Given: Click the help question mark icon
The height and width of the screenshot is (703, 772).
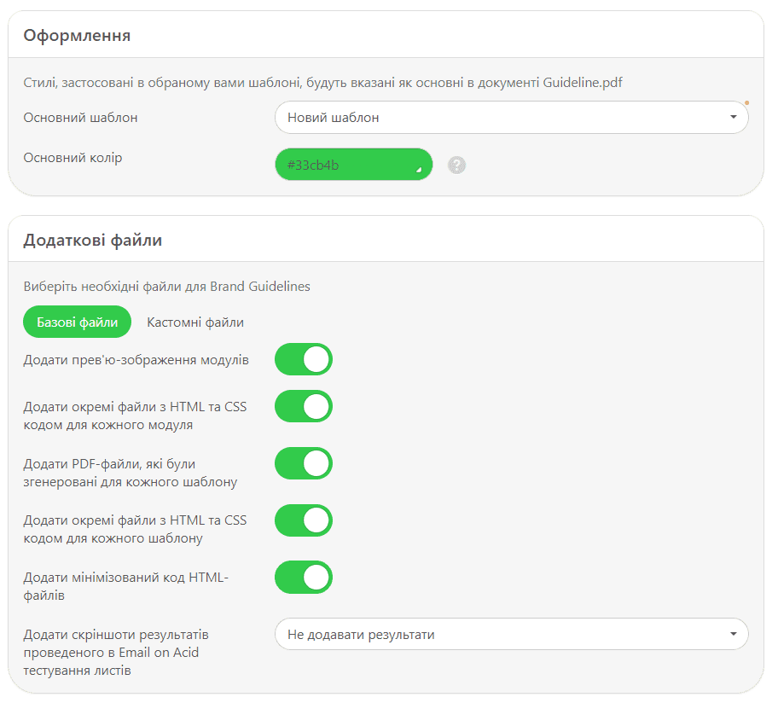Looking at the screenshot, I should click(457, 166).
